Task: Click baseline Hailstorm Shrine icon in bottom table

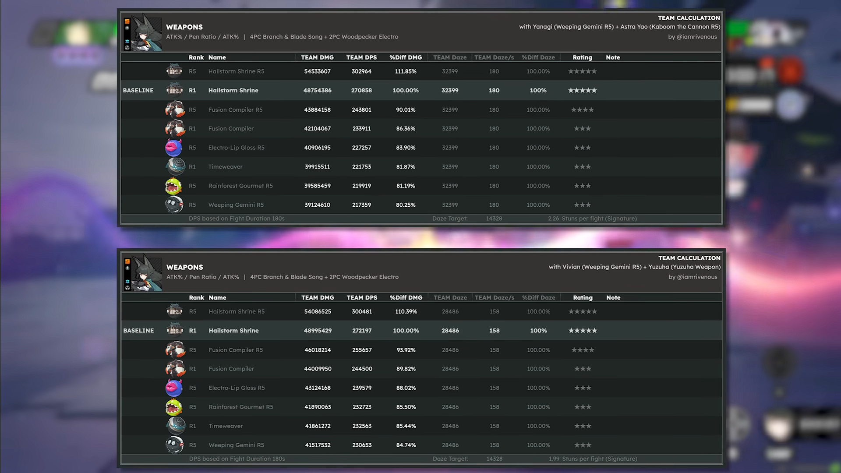Action: pos(175,330)
